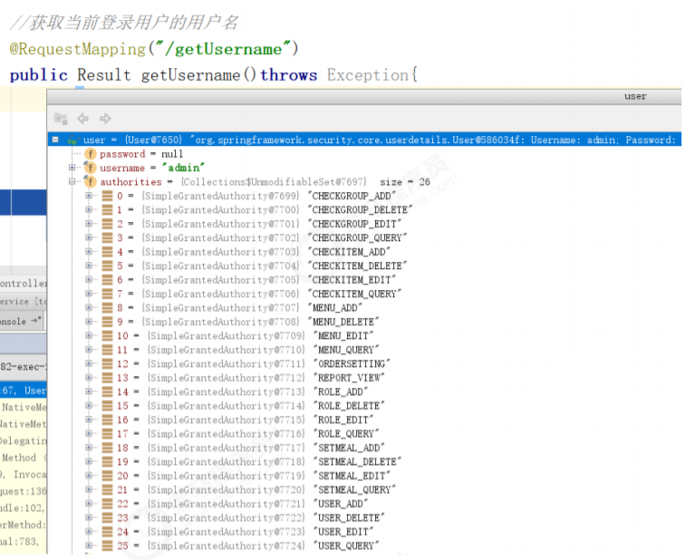Viewport: 685px width, 560px height.
Task: Expand authority element 12 ORDERSETTING
Action: tap(89, 363)
